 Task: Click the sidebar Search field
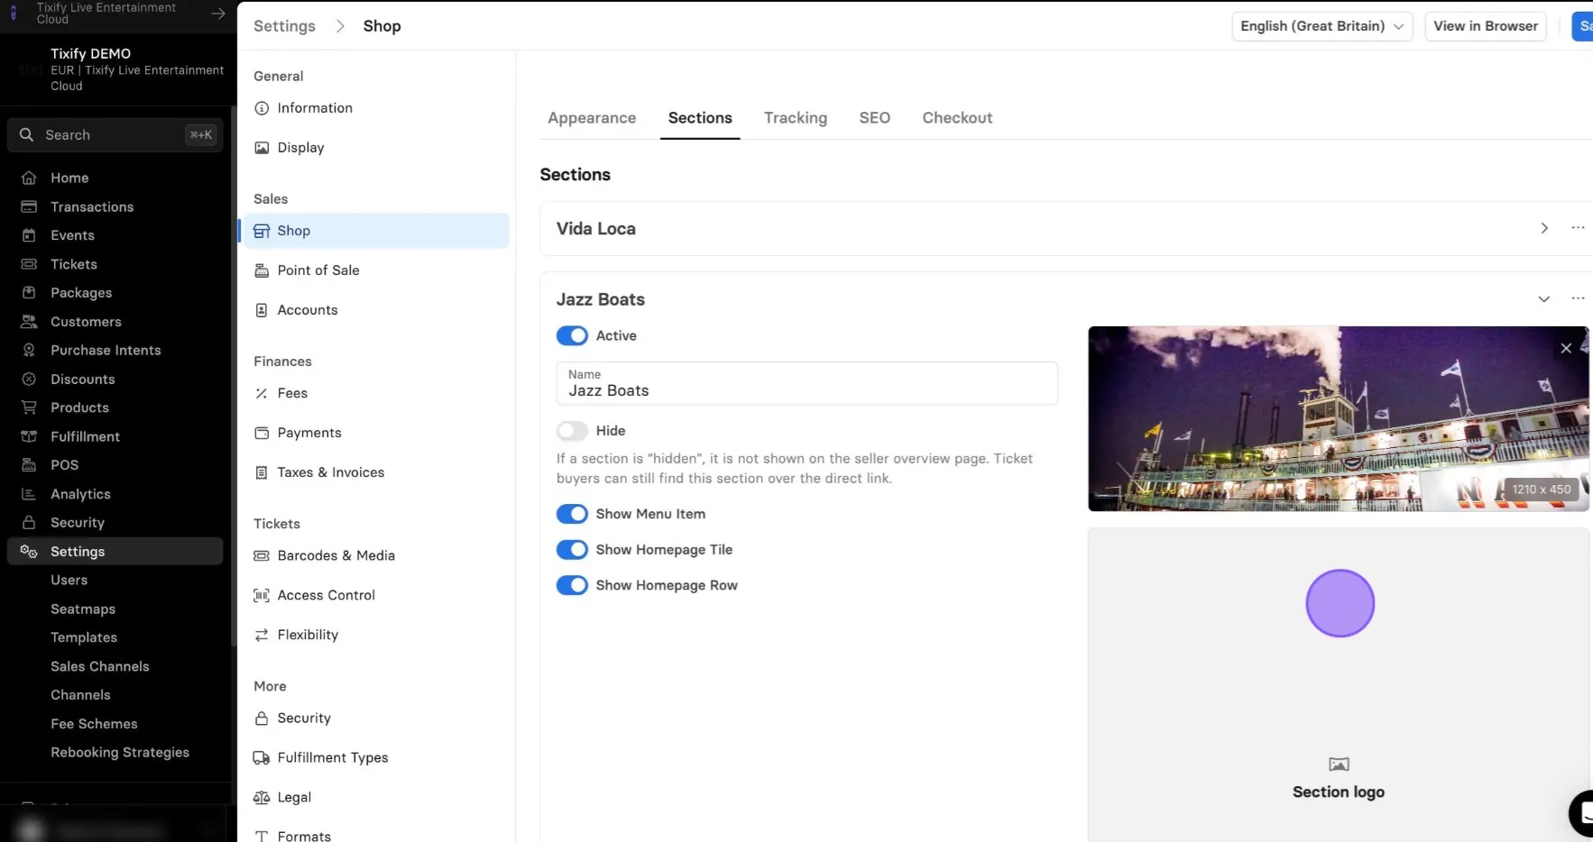point(115,135)
